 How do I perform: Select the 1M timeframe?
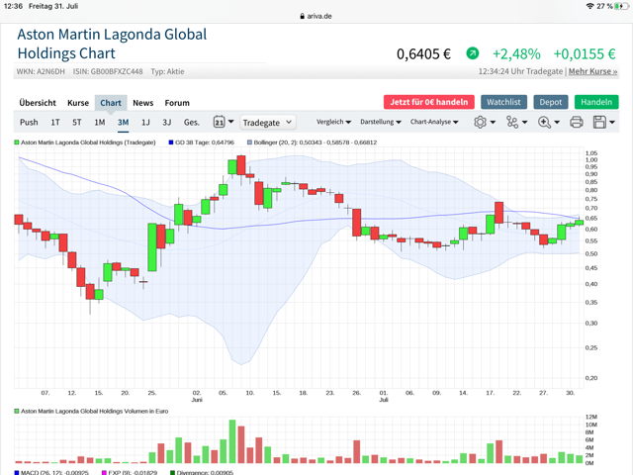click(99, 122)
